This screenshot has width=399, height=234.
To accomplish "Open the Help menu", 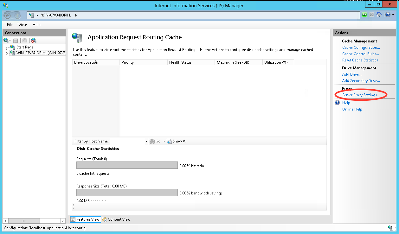I will coord(36,25).
